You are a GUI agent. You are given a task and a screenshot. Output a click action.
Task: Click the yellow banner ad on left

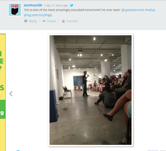[3, 92]
